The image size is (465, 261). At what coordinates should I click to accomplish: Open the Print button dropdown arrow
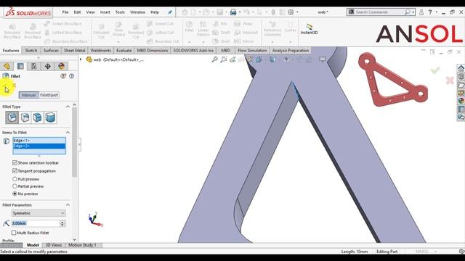240,12
